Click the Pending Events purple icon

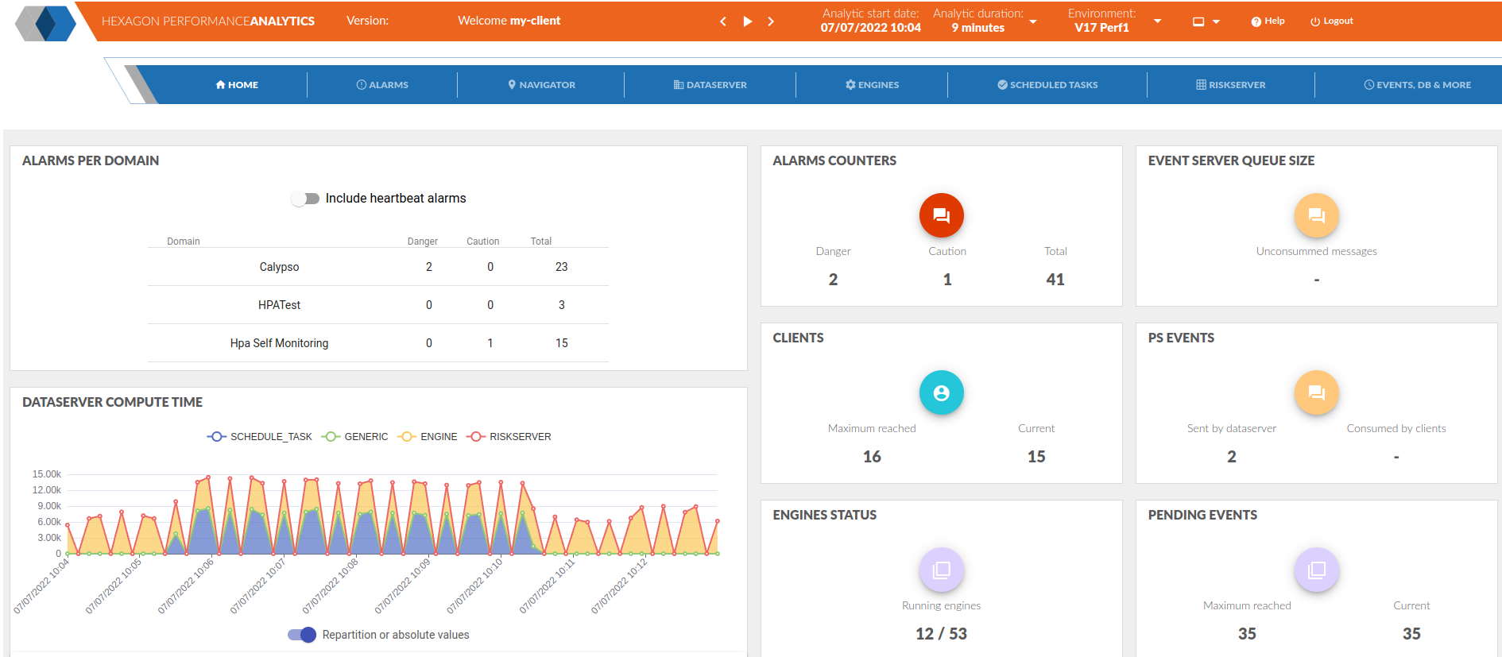point(1316,570)
